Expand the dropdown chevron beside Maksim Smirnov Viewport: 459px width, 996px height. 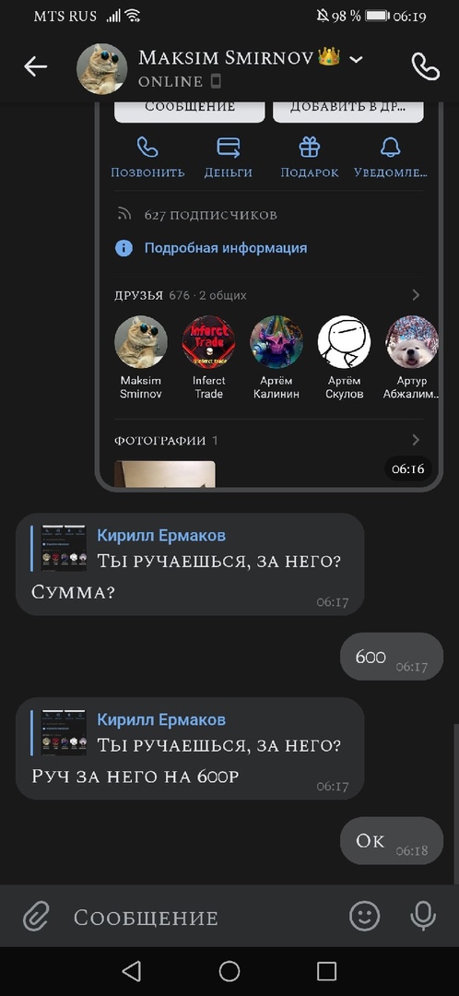pos(357,60)
